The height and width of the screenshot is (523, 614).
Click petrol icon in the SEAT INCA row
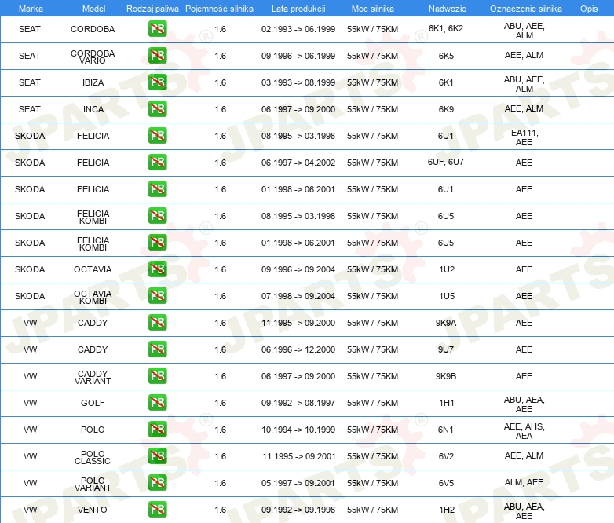157,109
